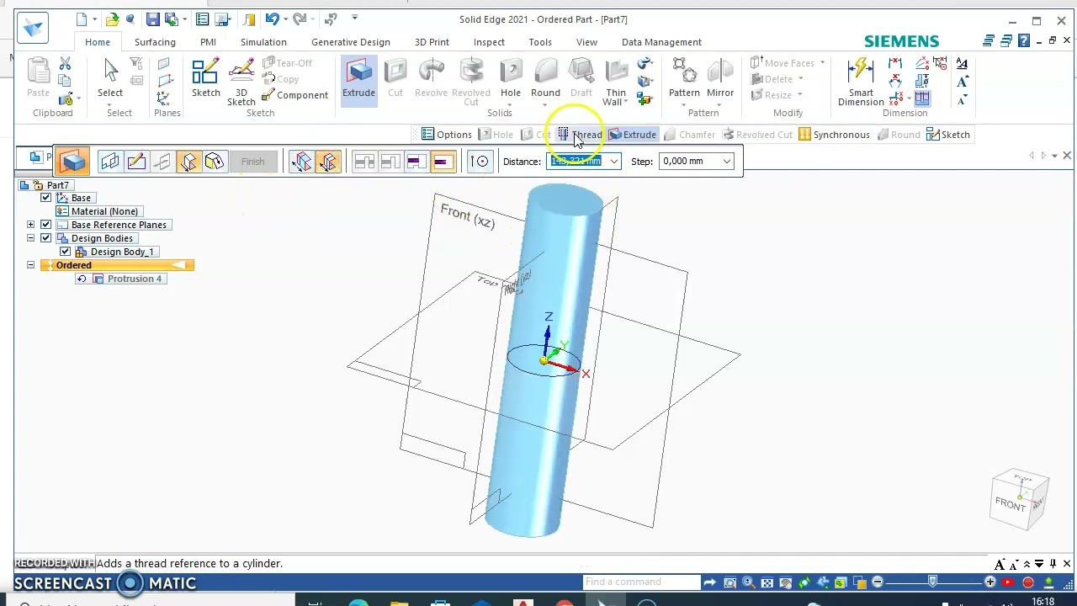Viewport: 1077px width, 606px height.
Task: Toggle non-symmetric extent option in command bar
Action: (301, 162)
